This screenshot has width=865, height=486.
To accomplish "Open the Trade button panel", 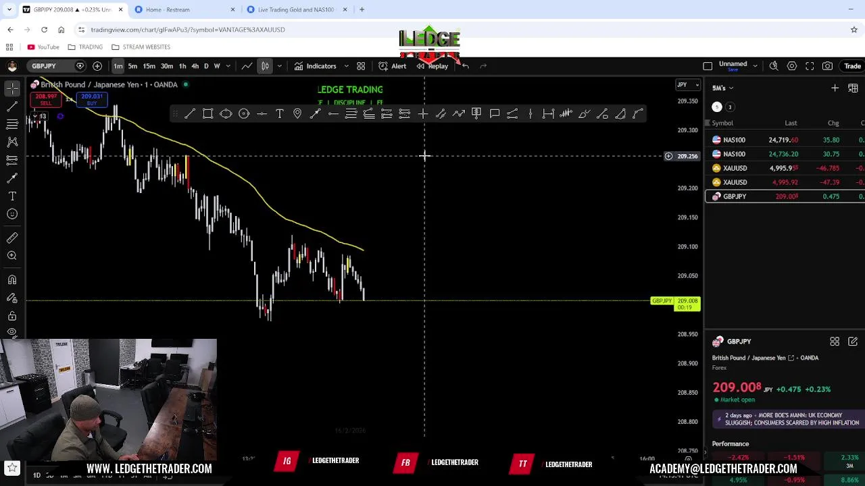I will (x=852, y=66).
